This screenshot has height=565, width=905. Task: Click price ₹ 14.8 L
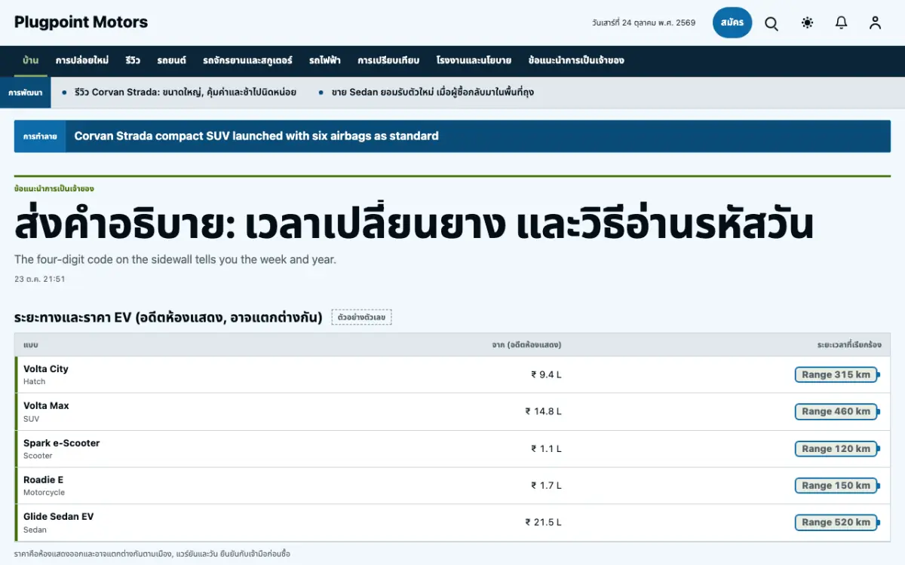pyautogui.click(x=544, y=411)
